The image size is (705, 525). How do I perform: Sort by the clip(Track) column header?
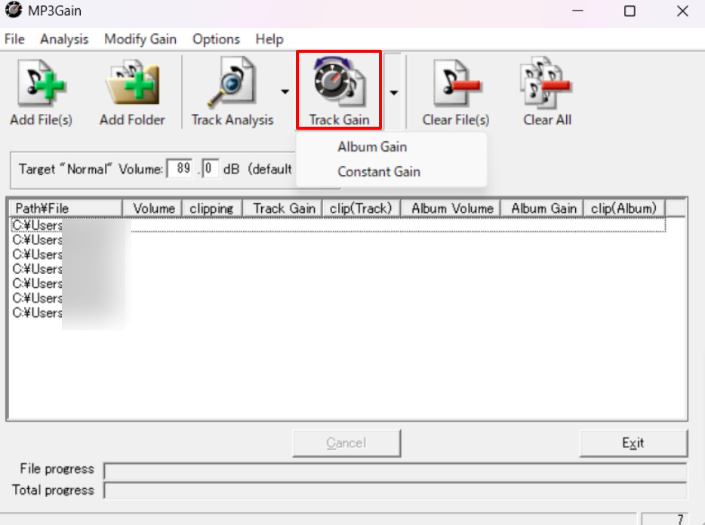point(361,208)
